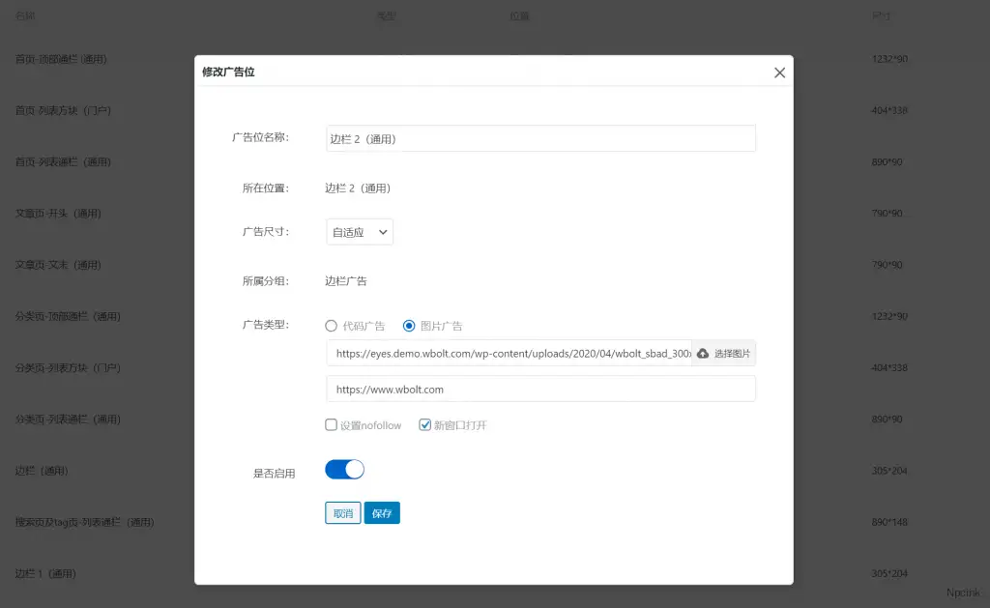990x608 pixels.
Task: Select the 分类页-列表方块 (门户) row
Action: (x=68, y=368)
